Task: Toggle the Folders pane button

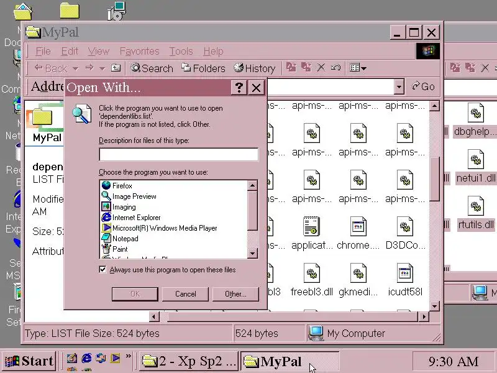Action: coord(203,68)
